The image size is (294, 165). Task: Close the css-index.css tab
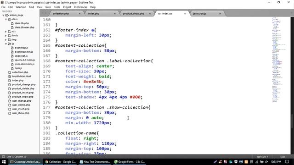pos(185,14)
